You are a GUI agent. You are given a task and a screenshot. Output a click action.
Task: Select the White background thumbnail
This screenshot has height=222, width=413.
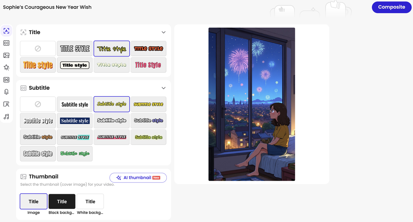[90, 201]
